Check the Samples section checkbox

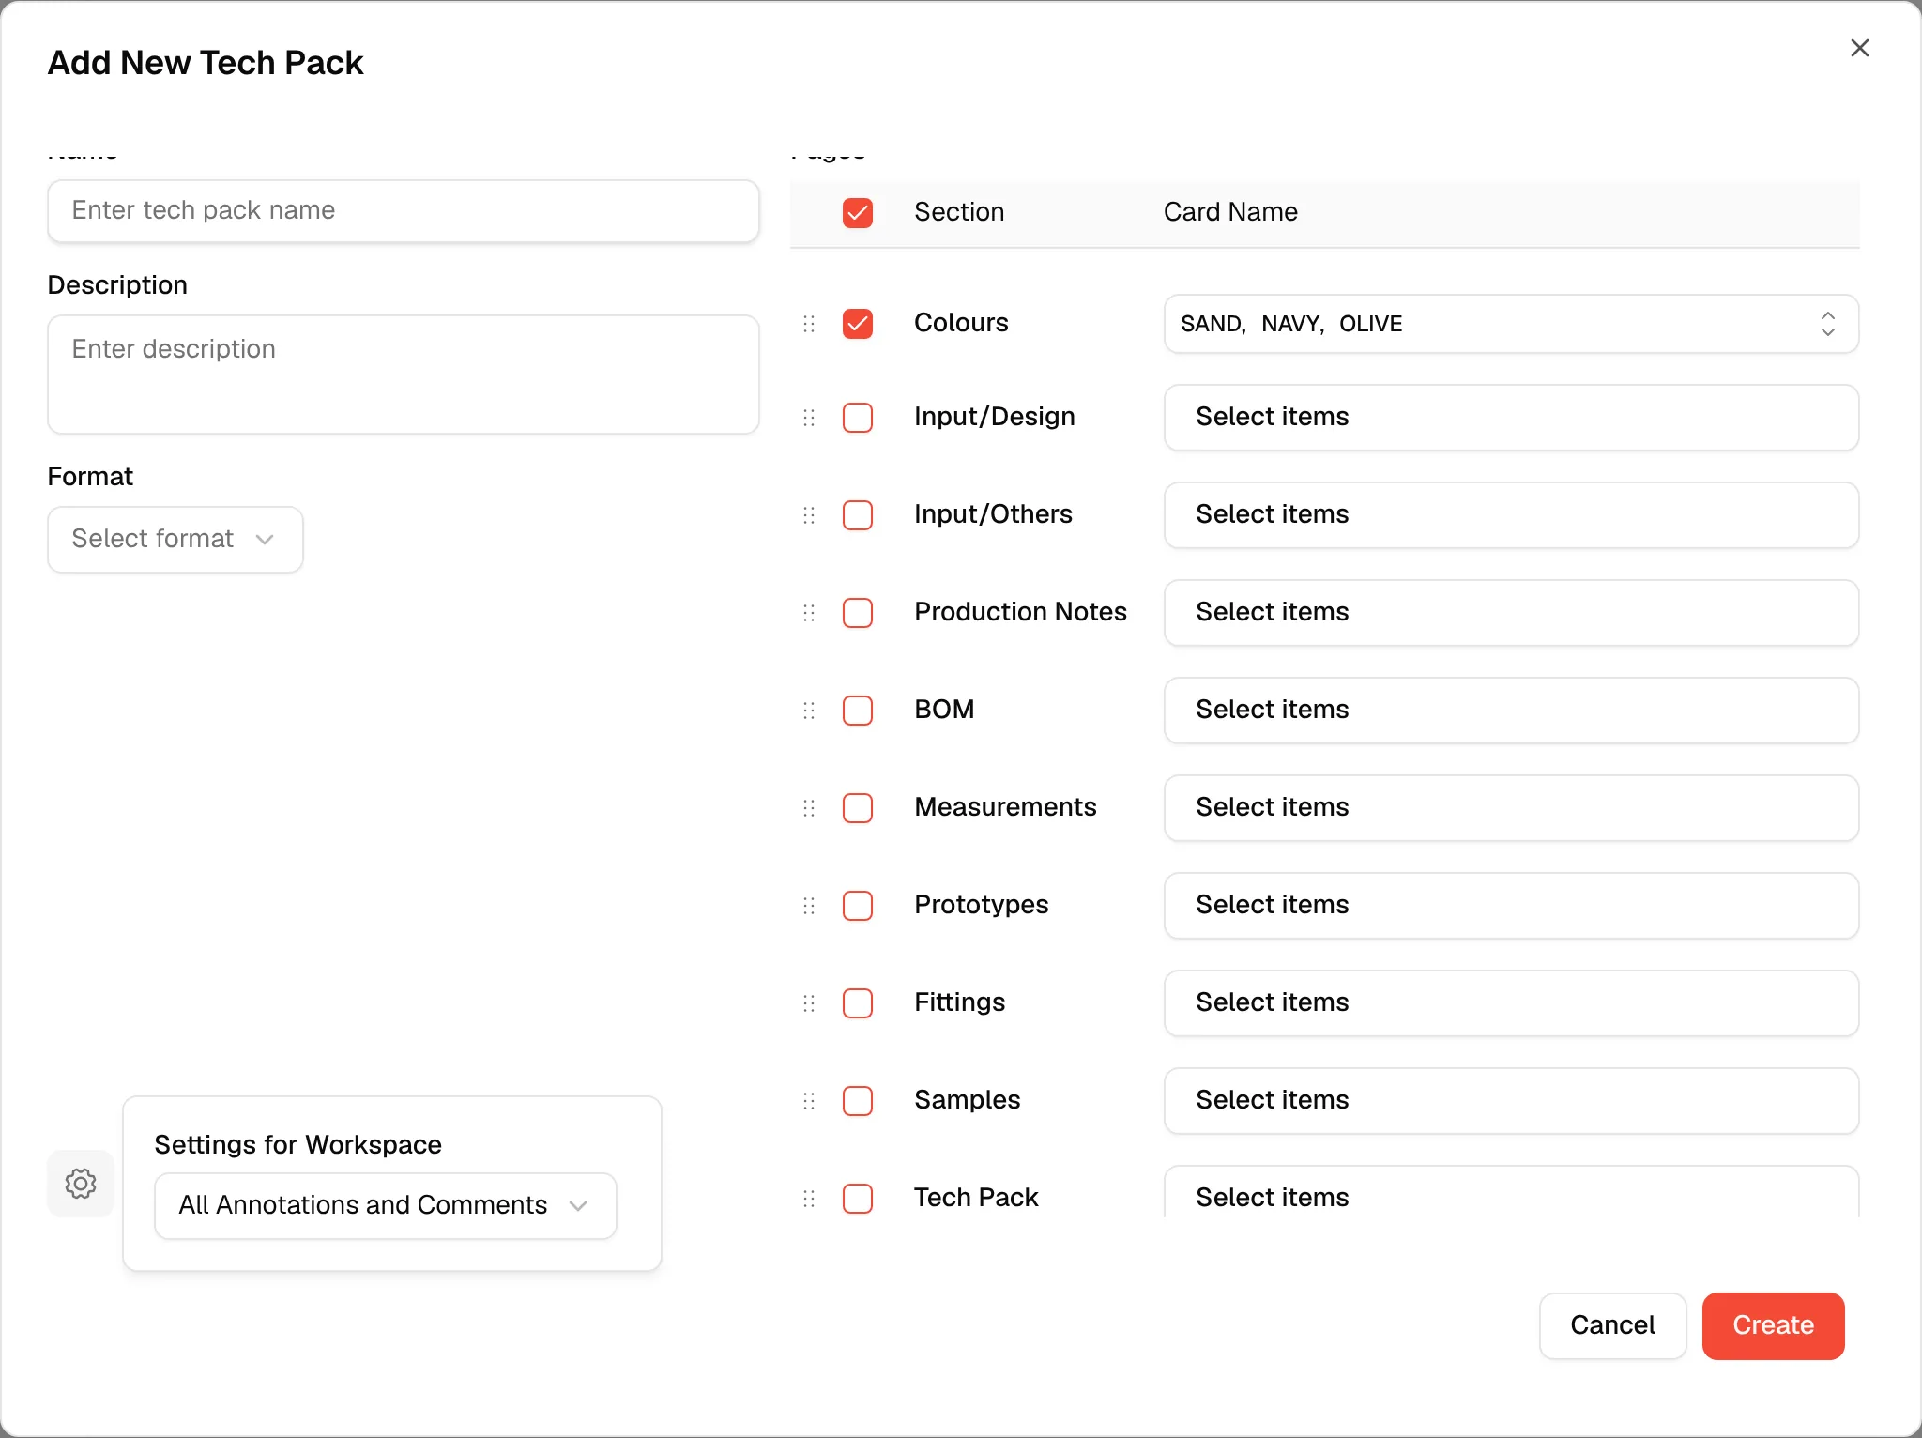[858, 1101]
